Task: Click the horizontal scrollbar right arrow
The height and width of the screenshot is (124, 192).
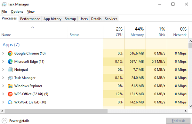Action: click(186, 111)
